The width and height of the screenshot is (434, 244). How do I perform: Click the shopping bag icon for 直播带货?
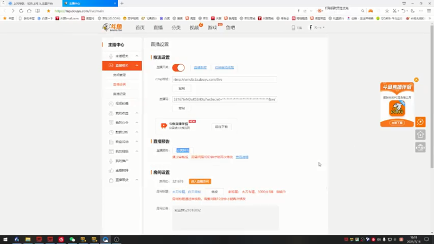coord(111,180)
